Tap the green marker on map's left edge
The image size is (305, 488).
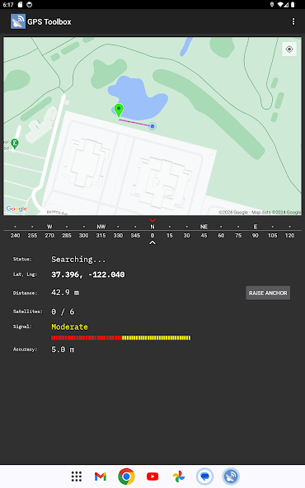[14, 144]
